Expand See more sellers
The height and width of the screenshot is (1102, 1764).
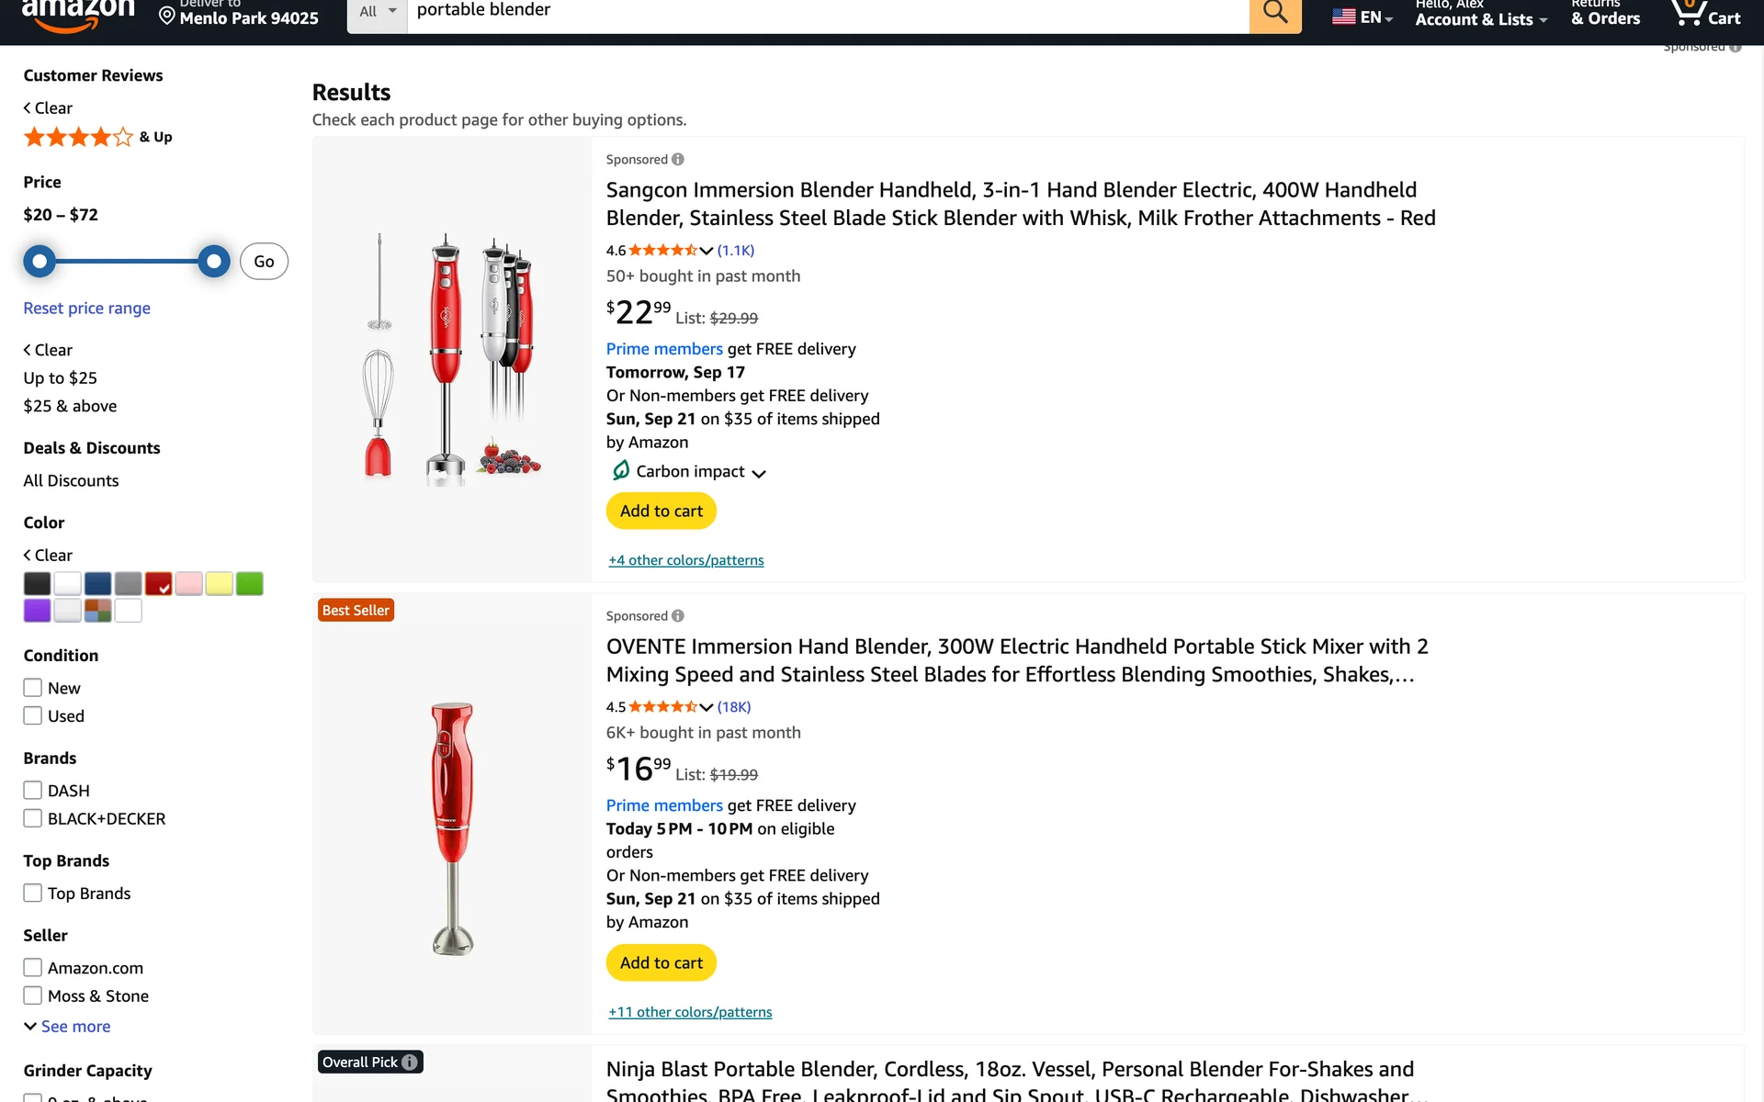(x=75, y=1027)
